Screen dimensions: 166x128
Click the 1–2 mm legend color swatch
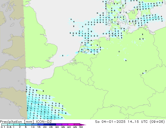(x=16, y=125)
